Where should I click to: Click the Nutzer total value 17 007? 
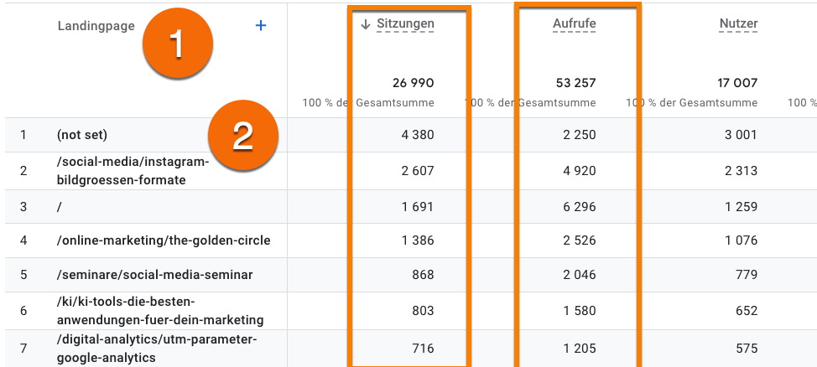click(x=737, y=83)
